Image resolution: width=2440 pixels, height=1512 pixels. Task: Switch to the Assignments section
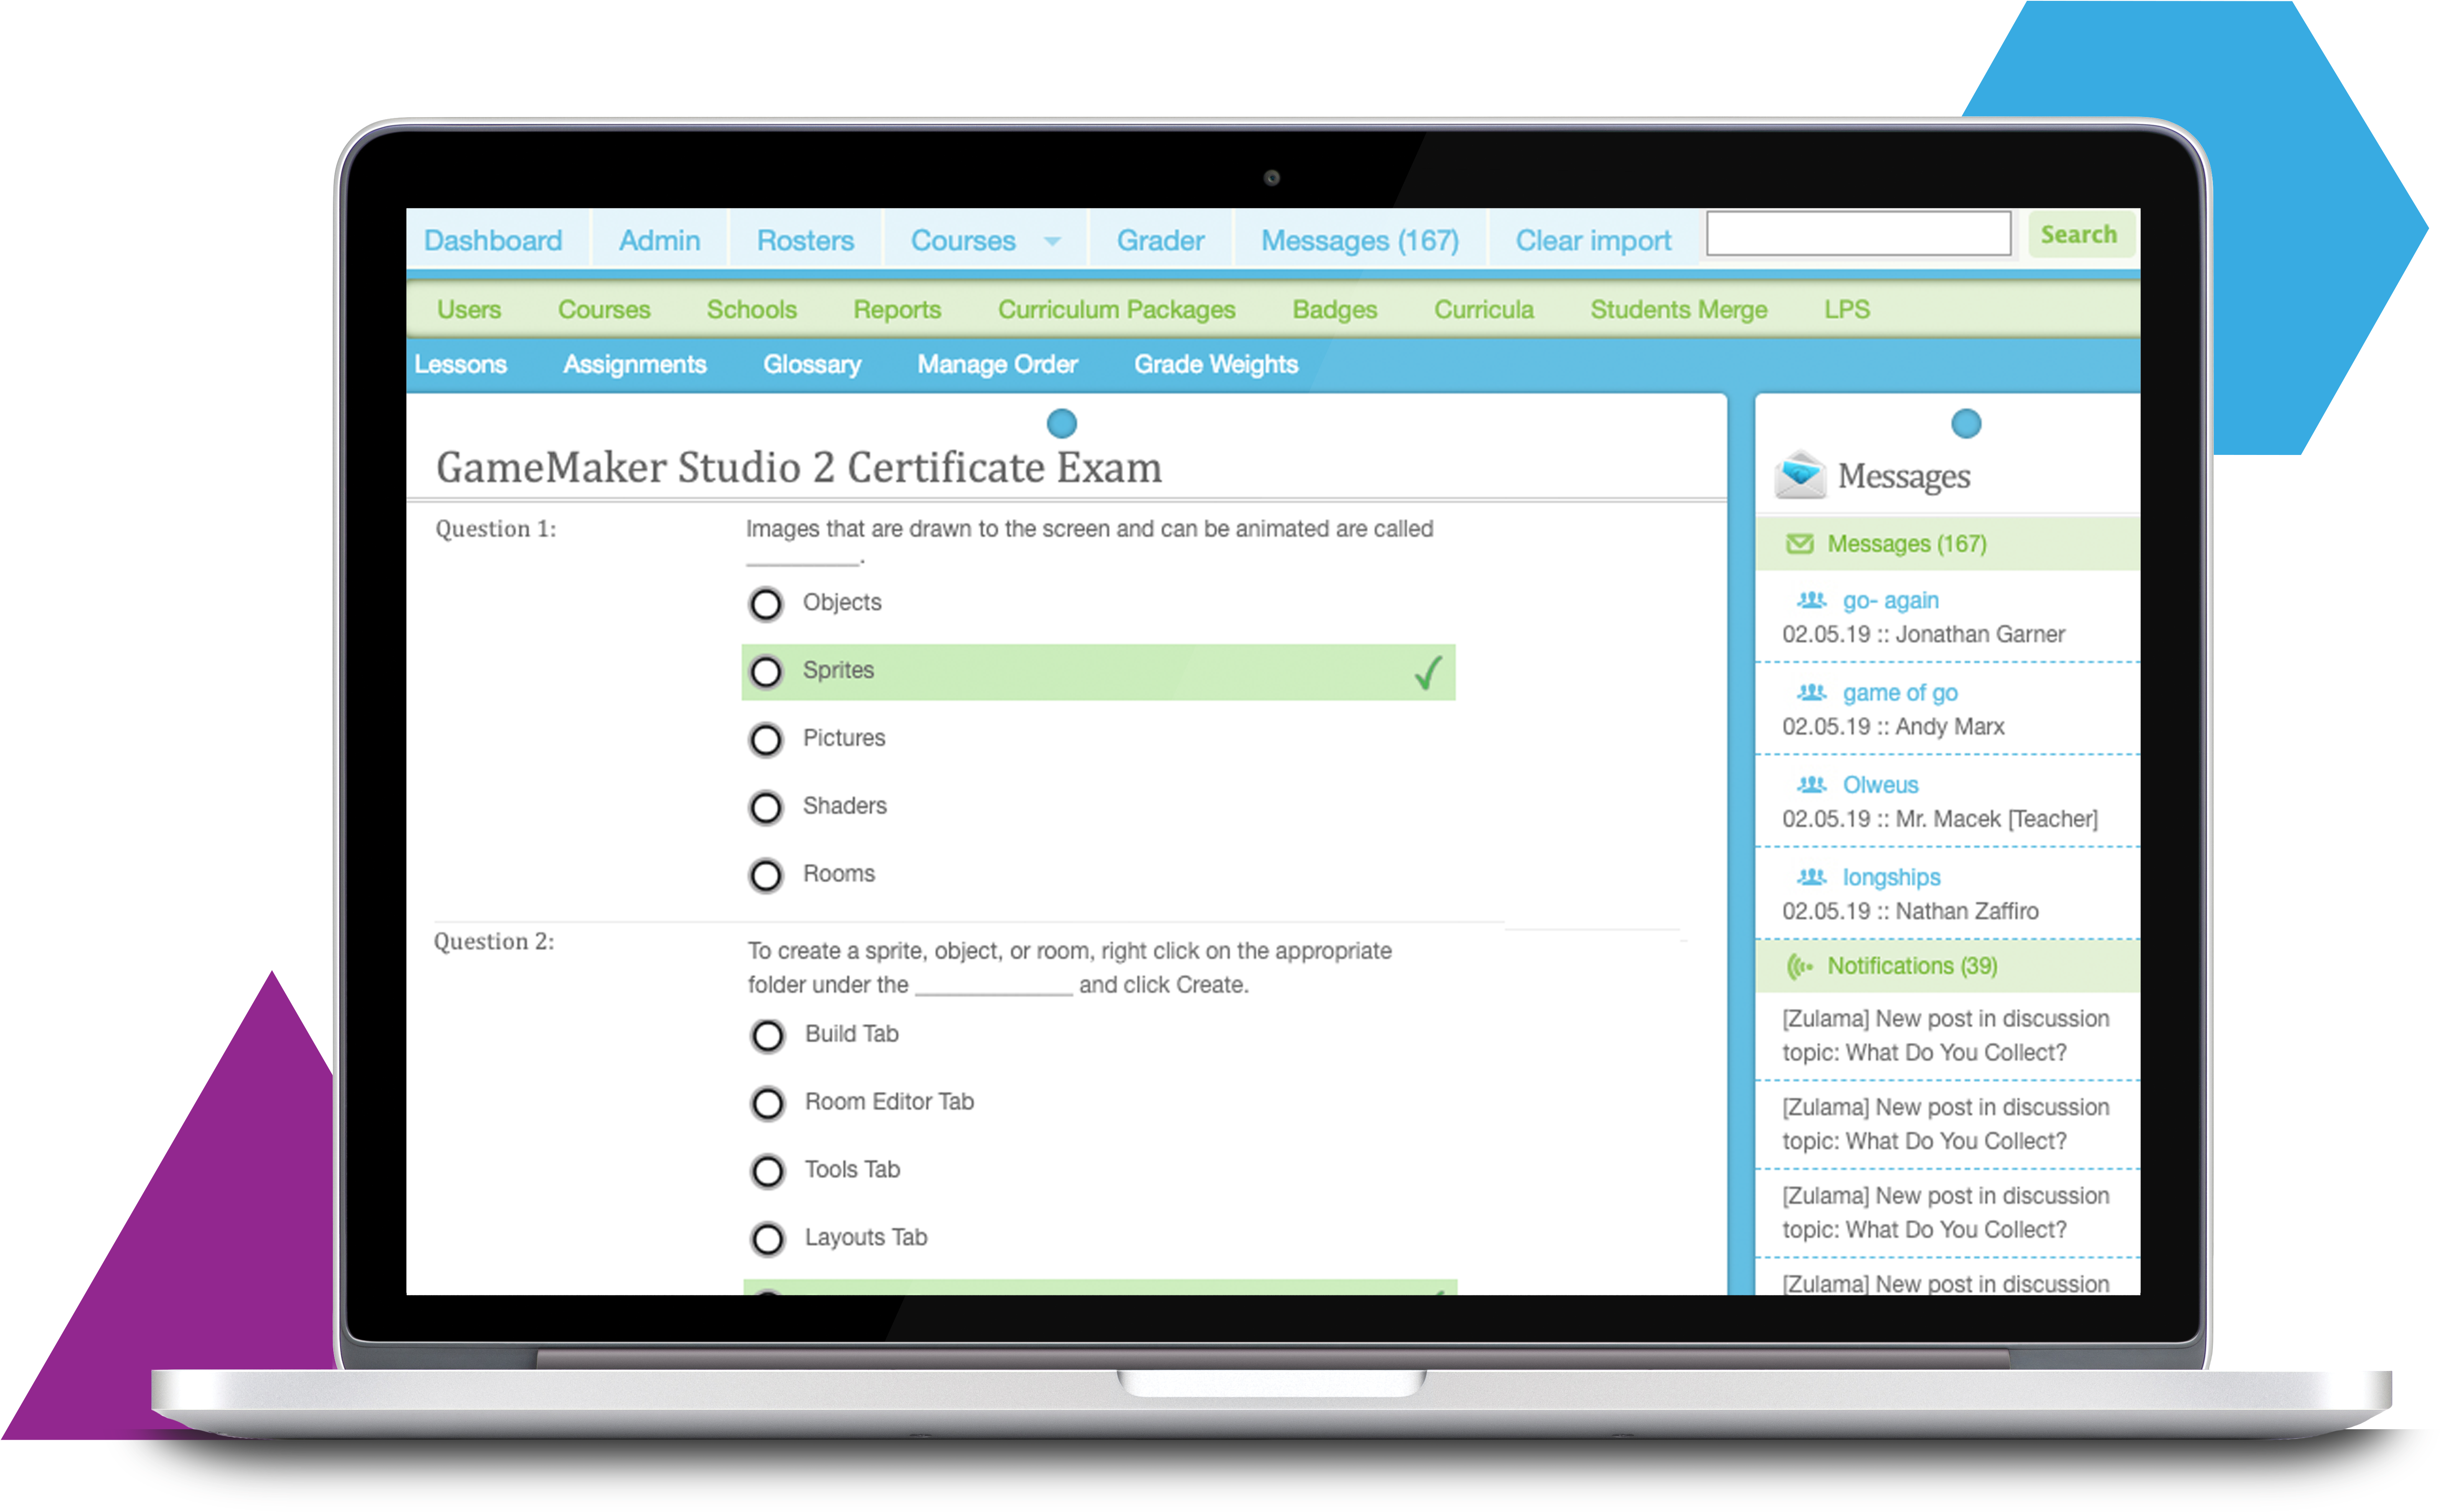(x=635, y=364)
